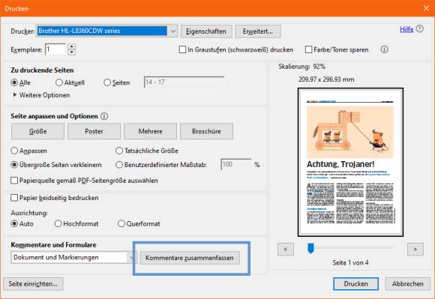The height and width of the screenshot is (299, 435).
Task: Toggle Farbe/Toner sparen checkbox
Action: pyautogui.click(x=308, y=49)
